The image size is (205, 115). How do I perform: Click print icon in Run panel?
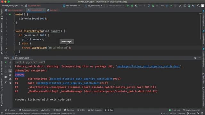pos(10,79)
